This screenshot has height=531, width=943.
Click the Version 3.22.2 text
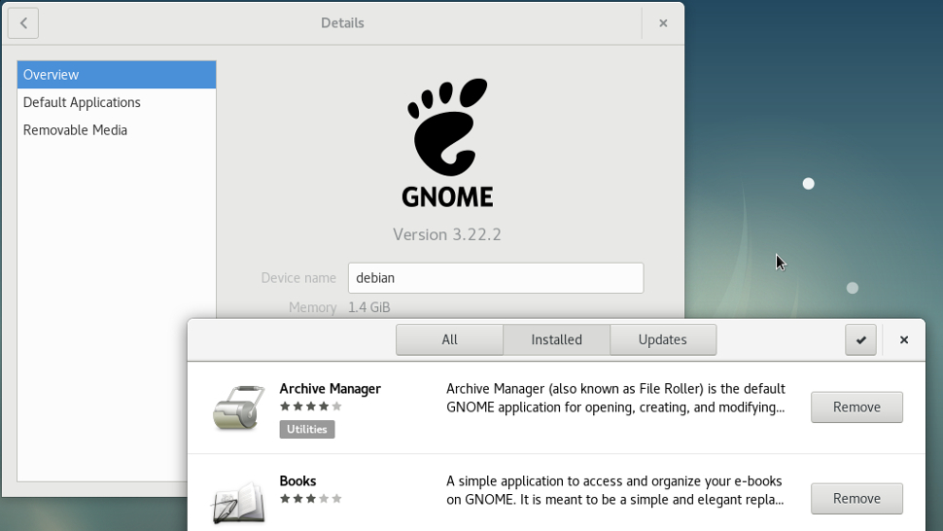[x=447, y=234]
